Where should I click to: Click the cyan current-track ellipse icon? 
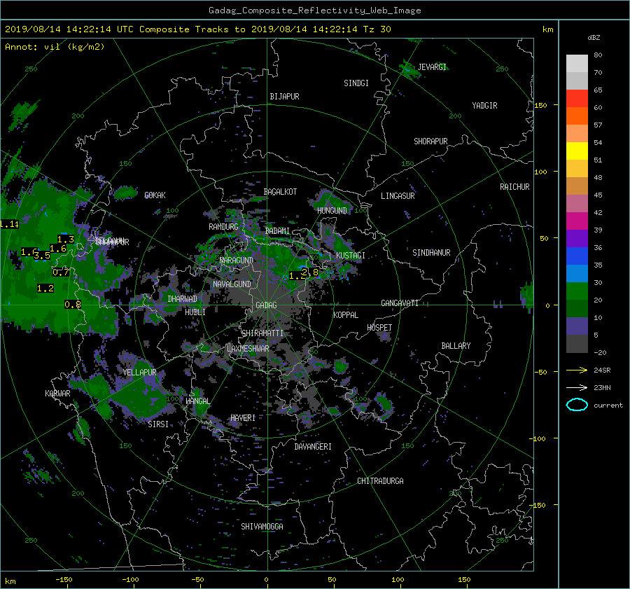(x=577, y=405)
